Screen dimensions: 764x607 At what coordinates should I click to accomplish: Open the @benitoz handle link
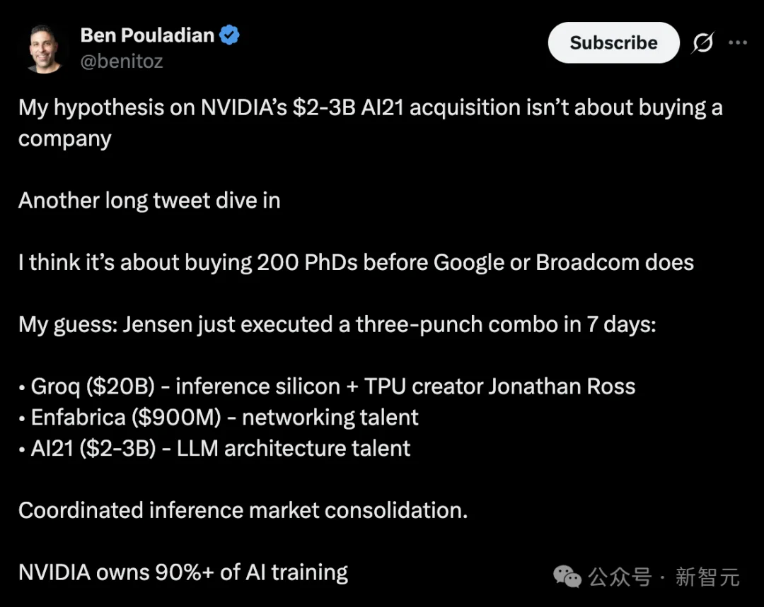(122, 61)
